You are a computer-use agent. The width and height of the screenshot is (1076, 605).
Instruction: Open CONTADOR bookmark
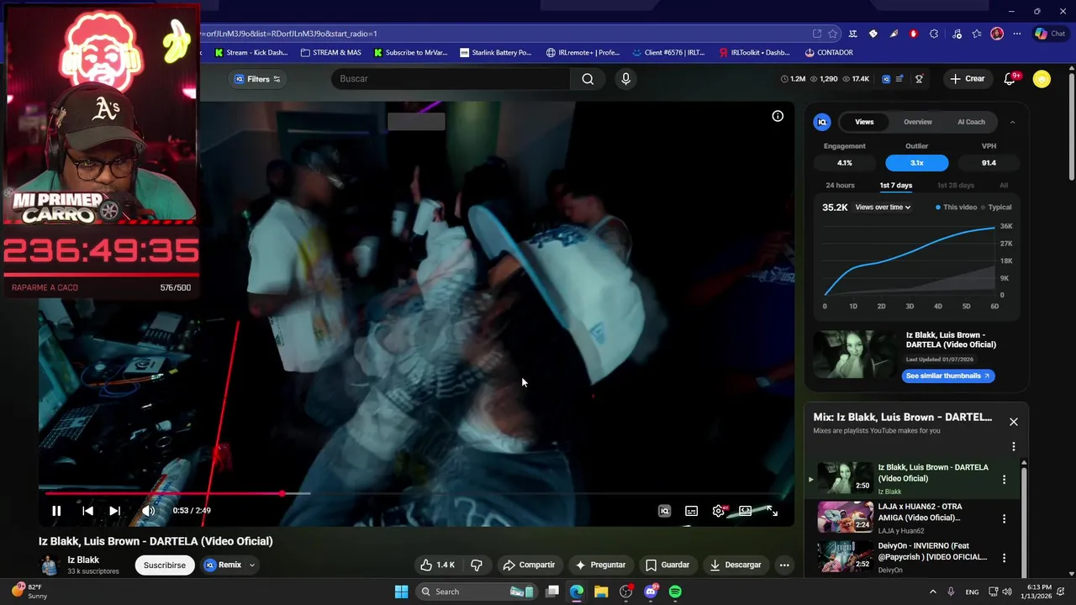[x=829, y=52]
